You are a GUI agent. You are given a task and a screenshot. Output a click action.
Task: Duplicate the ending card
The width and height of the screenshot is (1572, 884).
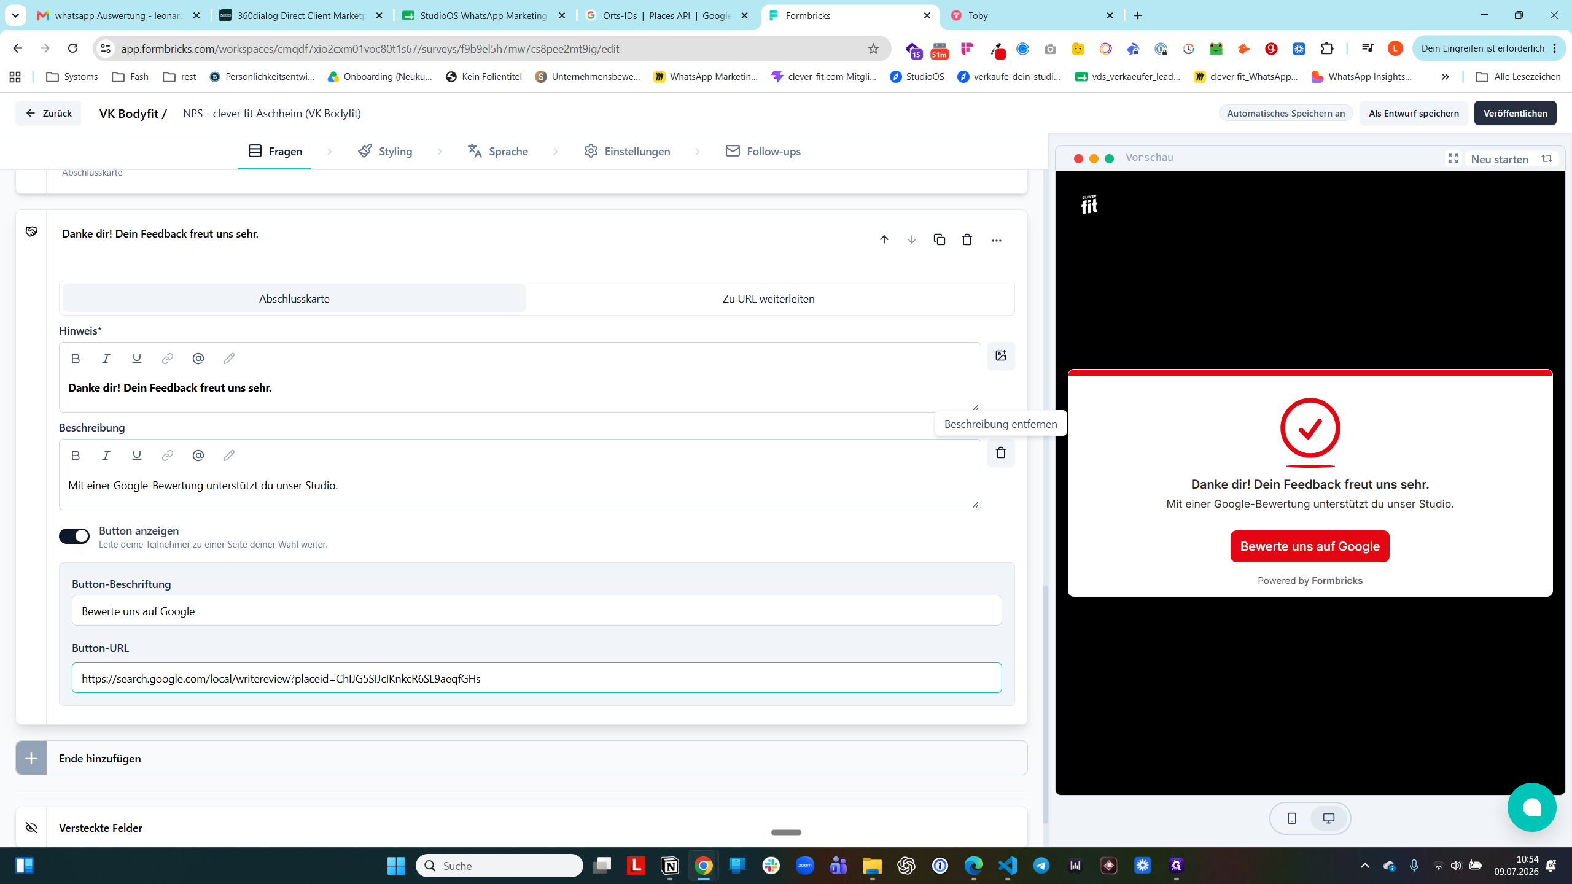pos(940,239)
